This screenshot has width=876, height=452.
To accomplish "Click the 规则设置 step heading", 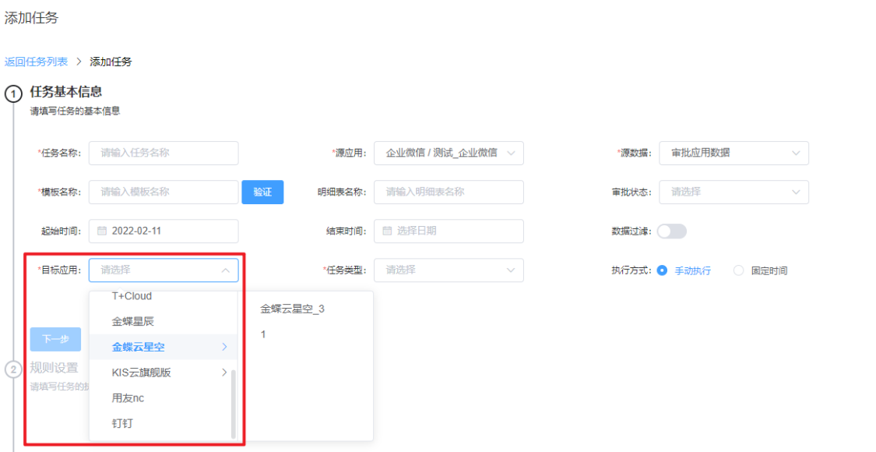I will (x=55, y=368).
